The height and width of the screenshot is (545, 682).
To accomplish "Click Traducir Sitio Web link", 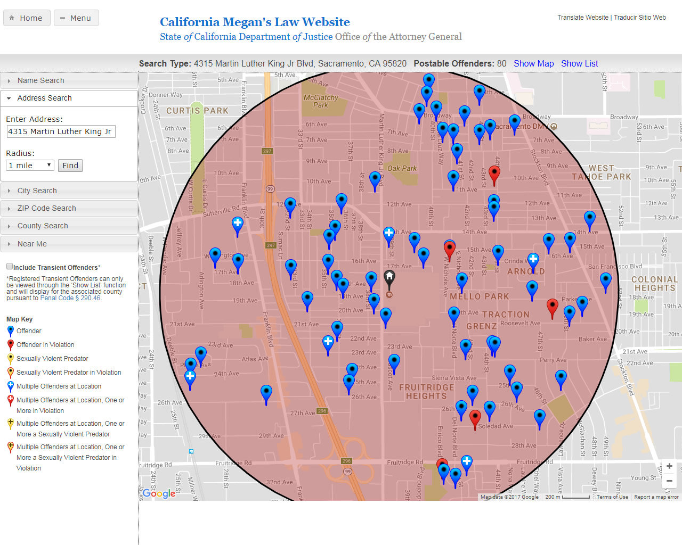I will coord(640,18).
